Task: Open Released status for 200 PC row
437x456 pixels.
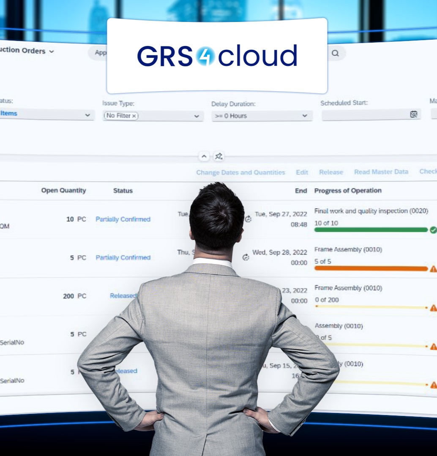Action: 123,296
